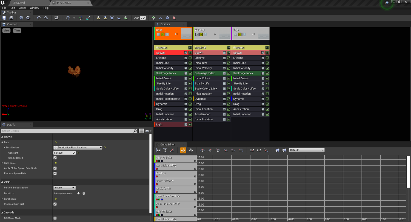Select the Save asset icon

(4, 18)
